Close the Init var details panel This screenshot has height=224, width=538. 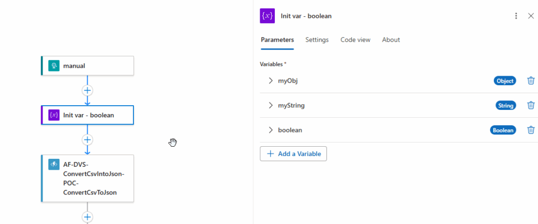pos(531,16)
